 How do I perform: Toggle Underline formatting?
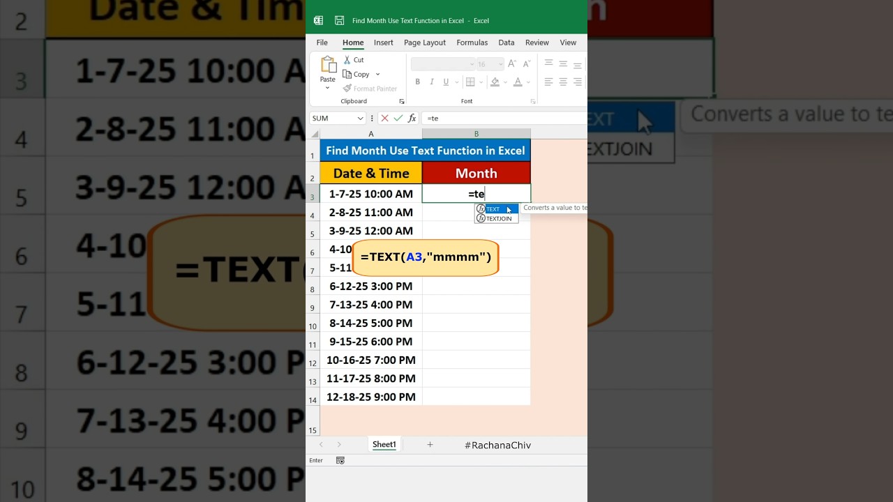(446, 82)
